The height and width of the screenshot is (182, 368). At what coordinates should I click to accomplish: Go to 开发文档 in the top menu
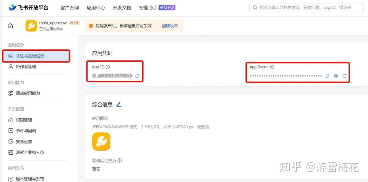tap(122, 8)
